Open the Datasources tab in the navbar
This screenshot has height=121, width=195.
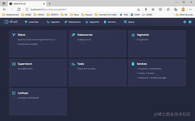[73, 22]
